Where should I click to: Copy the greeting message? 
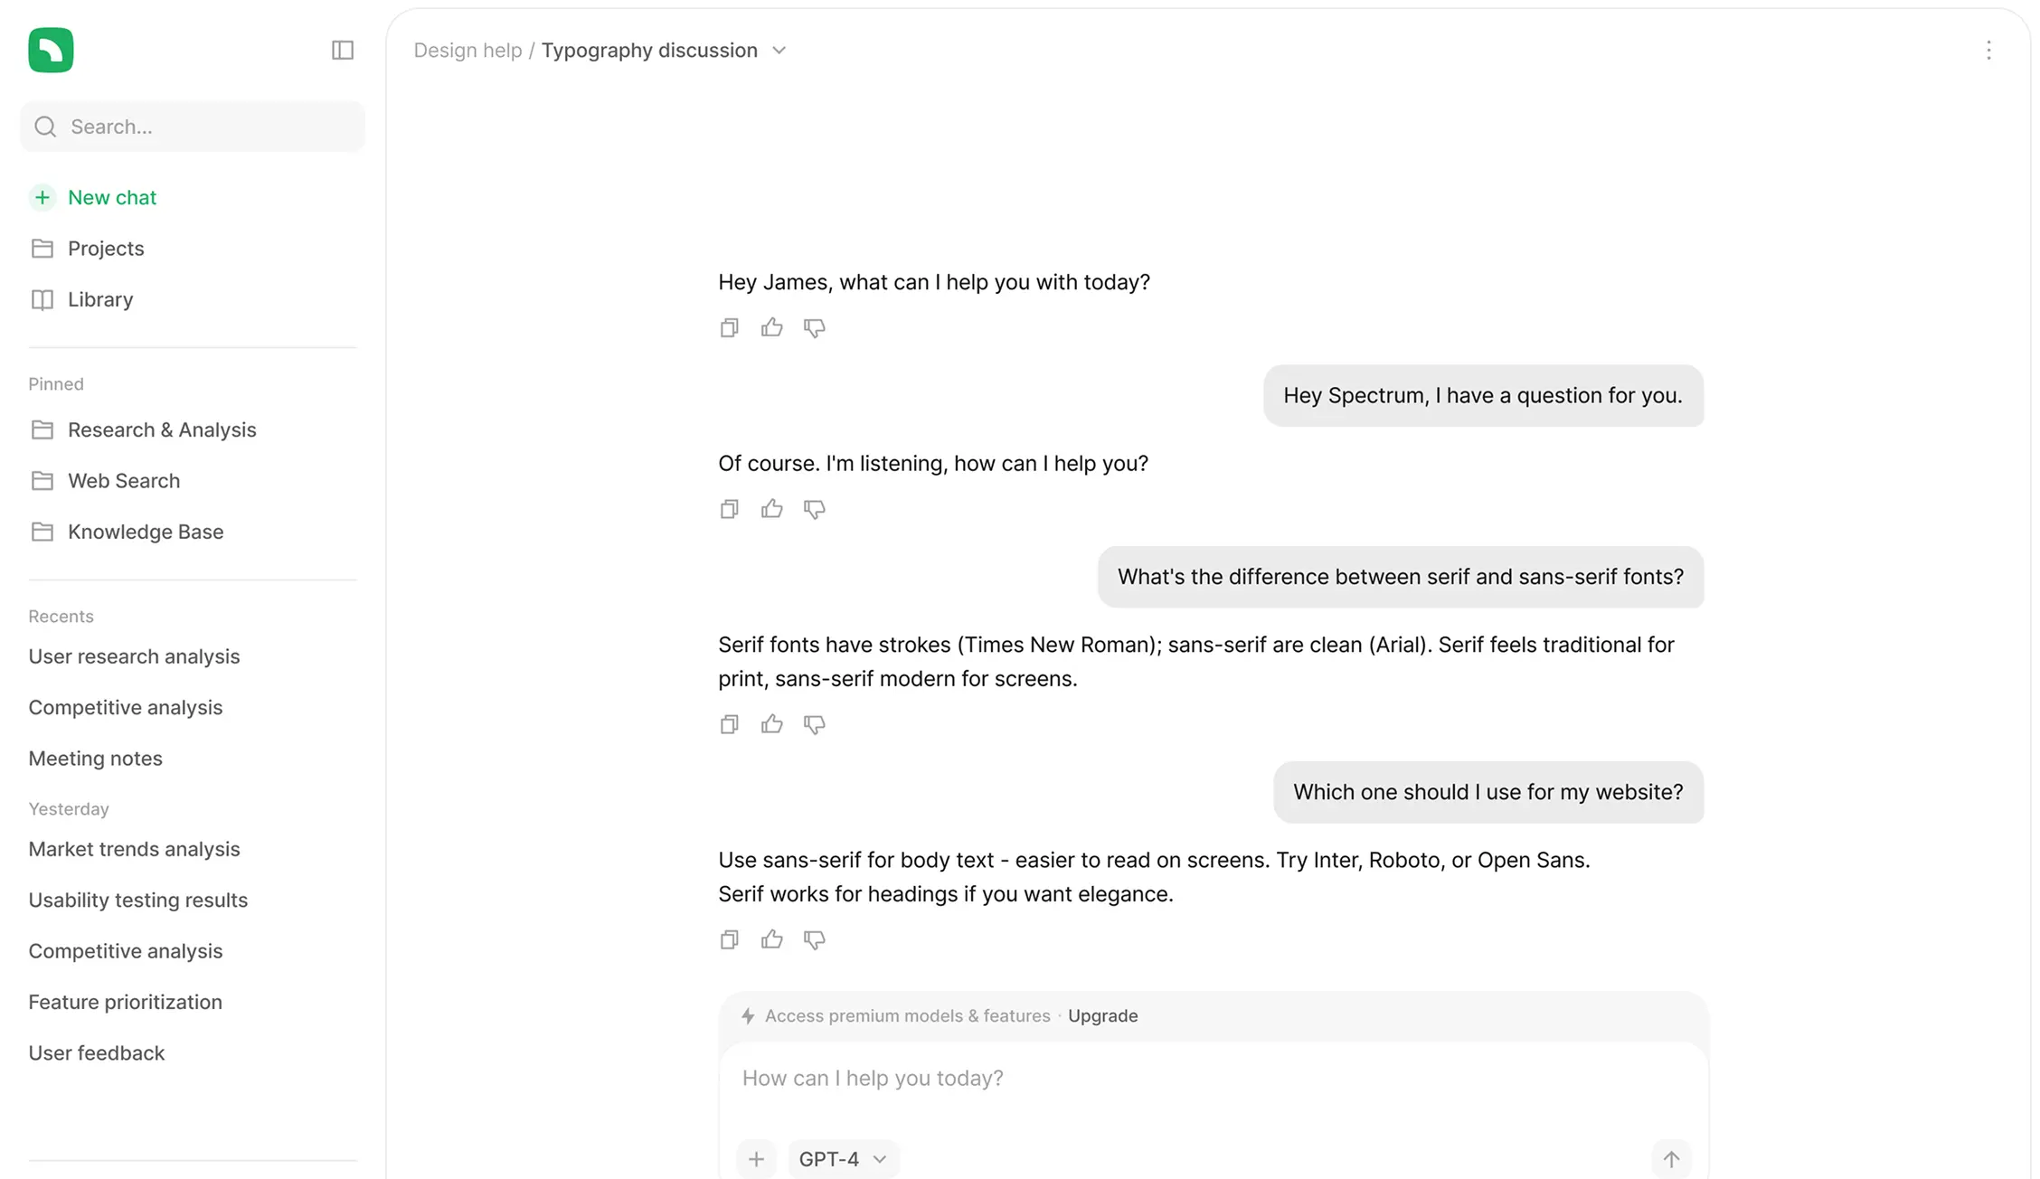pos(729,327)
